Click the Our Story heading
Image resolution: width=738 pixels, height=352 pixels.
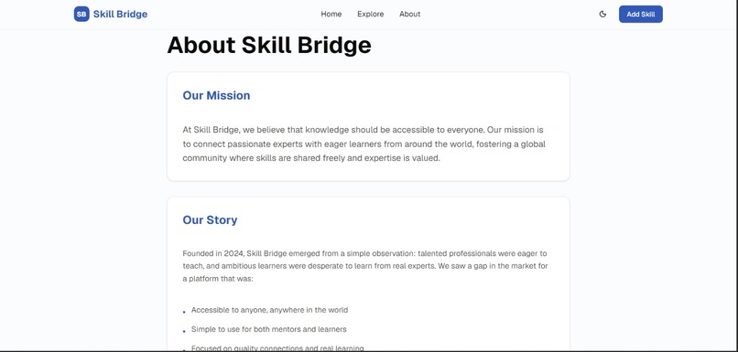(x=210, y=220)
